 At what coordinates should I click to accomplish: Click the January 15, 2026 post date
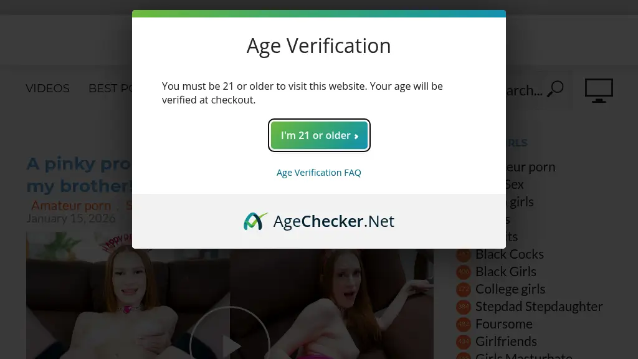tap(71, 219)
